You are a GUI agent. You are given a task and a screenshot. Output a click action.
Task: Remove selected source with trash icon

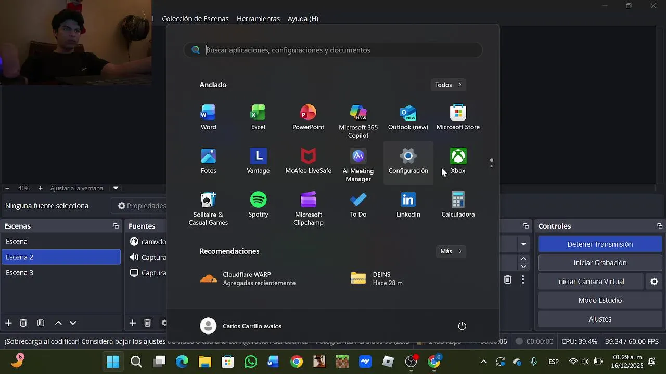pos(147,323)
